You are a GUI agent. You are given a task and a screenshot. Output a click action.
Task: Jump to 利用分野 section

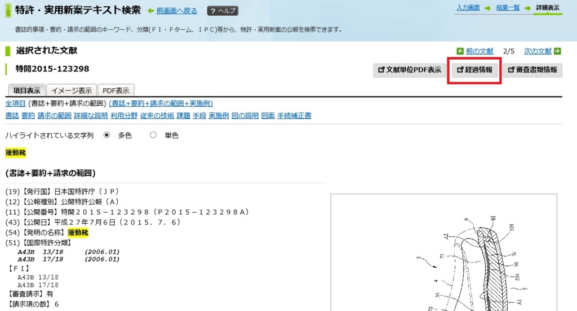[124, 116]
